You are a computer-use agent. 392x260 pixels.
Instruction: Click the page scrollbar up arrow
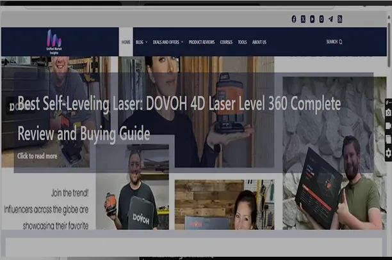[x=389, y=17]
